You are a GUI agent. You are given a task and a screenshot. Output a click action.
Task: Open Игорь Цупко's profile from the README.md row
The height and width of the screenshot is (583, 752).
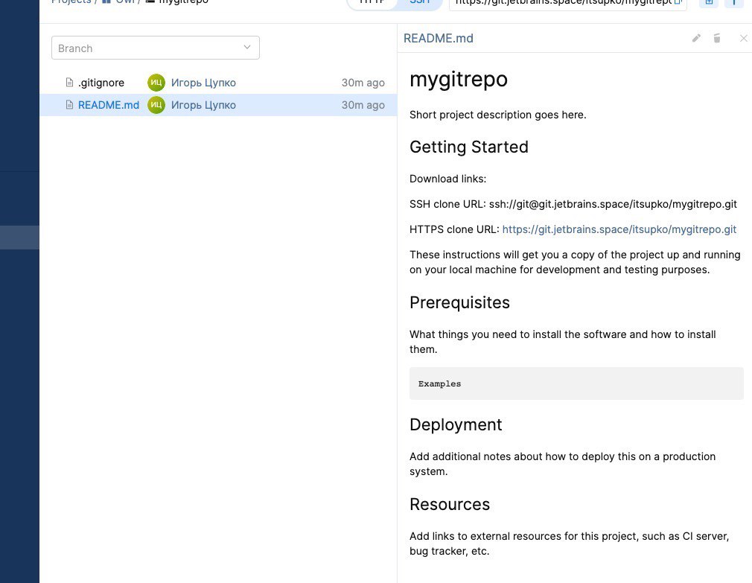[203, 105]
